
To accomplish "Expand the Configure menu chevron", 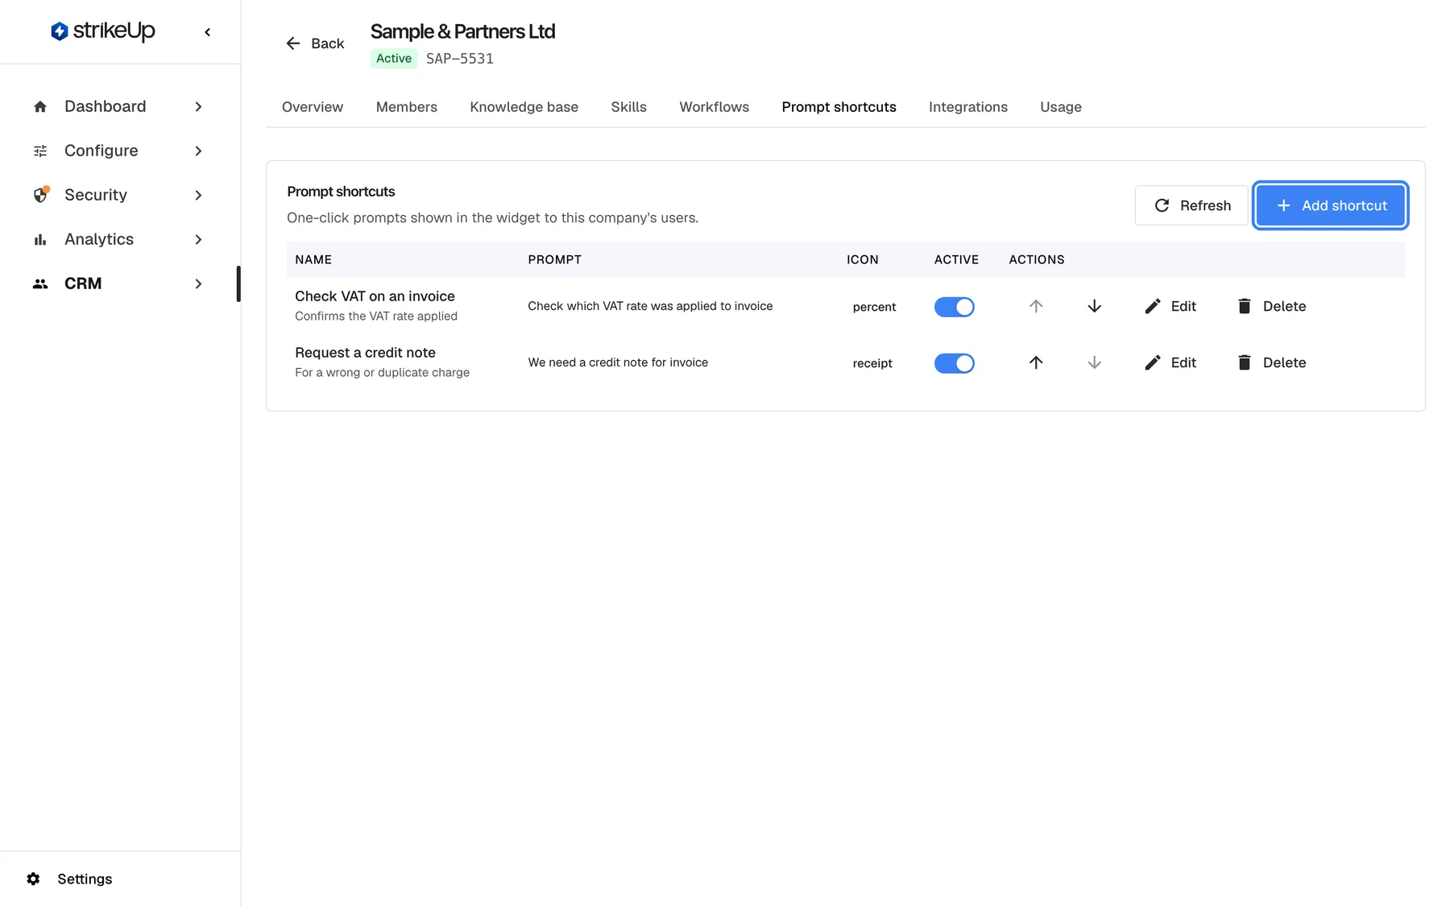I will pyautogui.click(x=198, y=151).
